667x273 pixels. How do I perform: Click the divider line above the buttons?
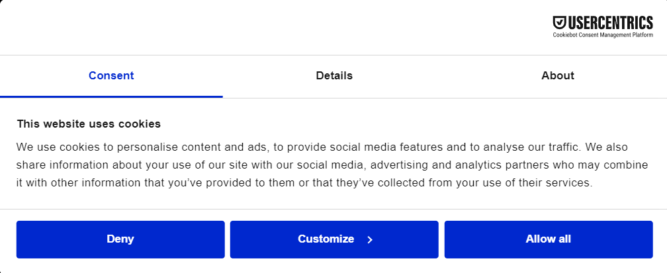pyautogui.click(x=333, y=209)
